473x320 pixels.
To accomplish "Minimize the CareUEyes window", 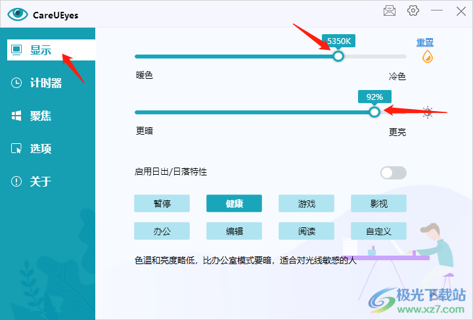I will point(436,11).
